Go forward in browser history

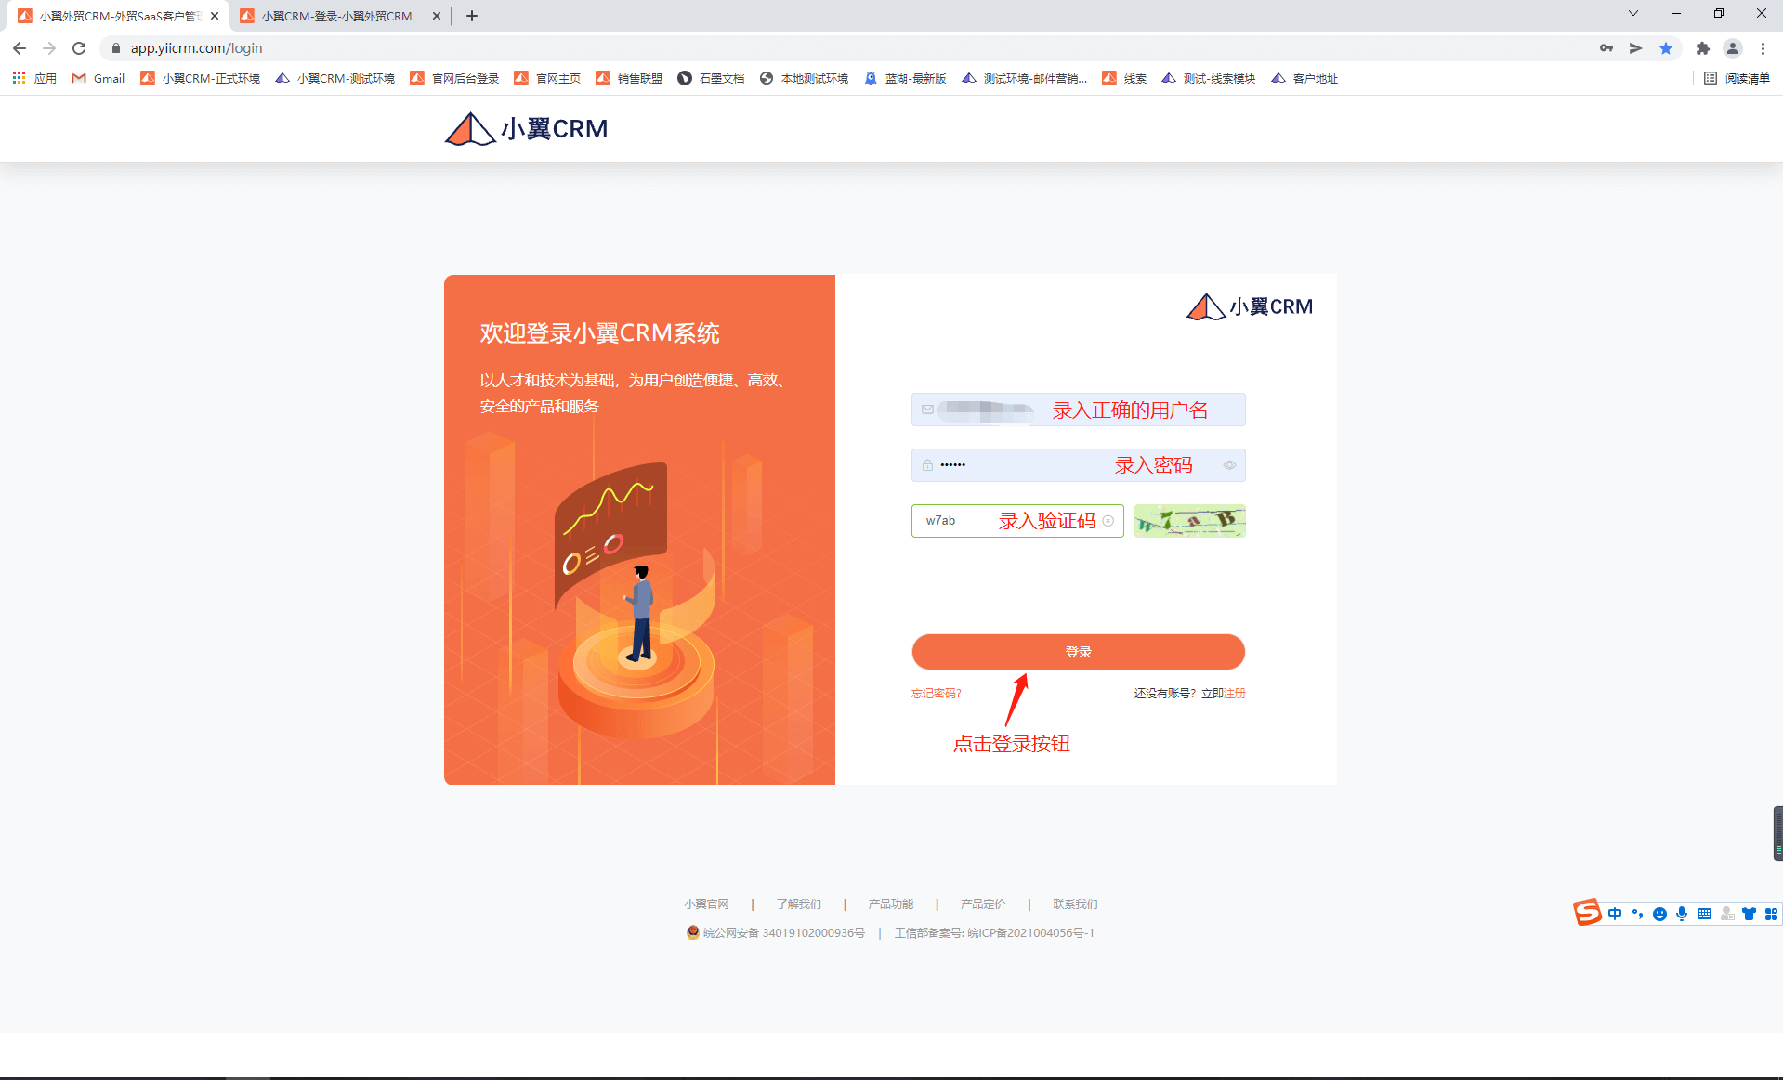click(x=49, y=48)
